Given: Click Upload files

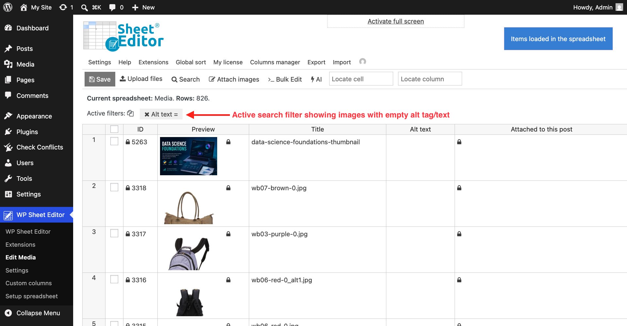Looking at the screenshot, I should [x=141, y=79].
